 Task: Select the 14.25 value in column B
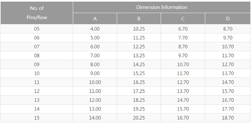[x=139, y=64]
